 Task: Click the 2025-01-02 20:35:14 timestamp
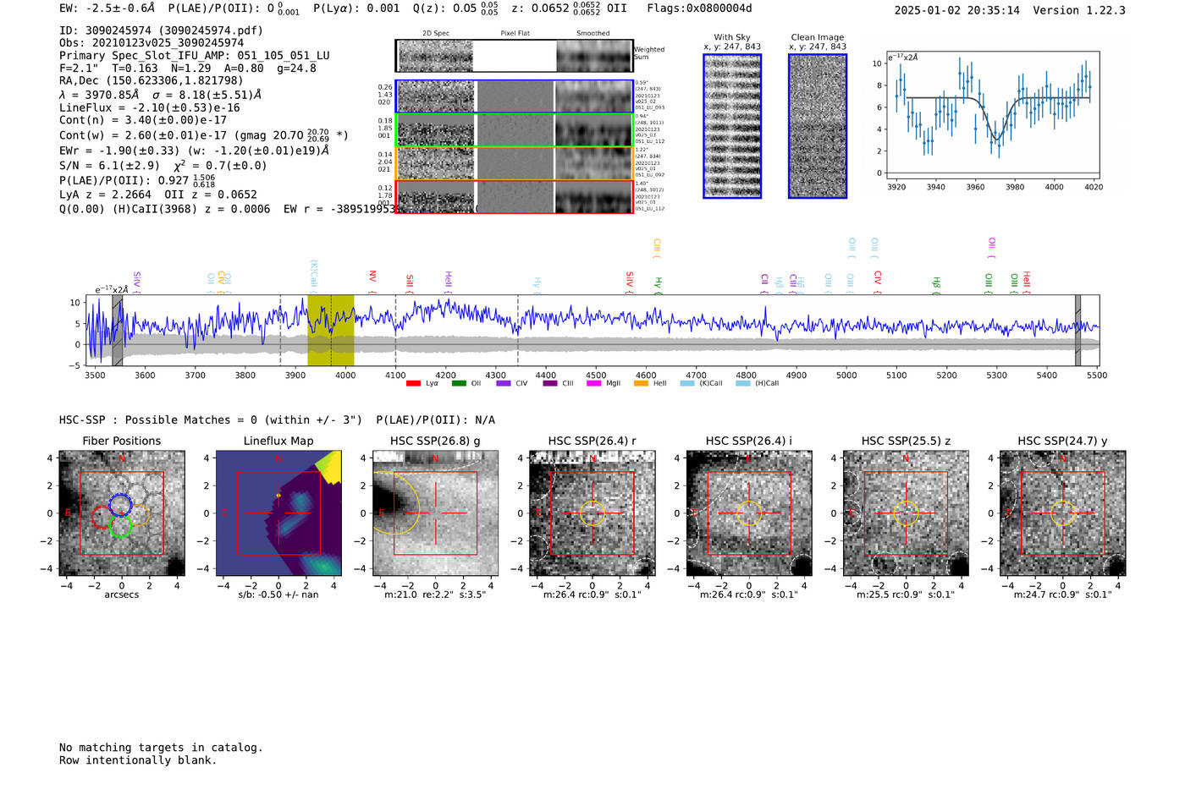pyautogui.click(x=957, y=10)
